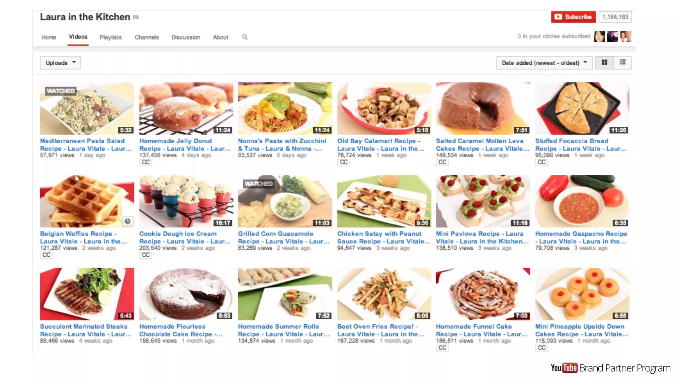This screenshot has height=382, width=680.
Task: Click CC badge under Homemade Funnel Cake
Action: coord(442,348)
